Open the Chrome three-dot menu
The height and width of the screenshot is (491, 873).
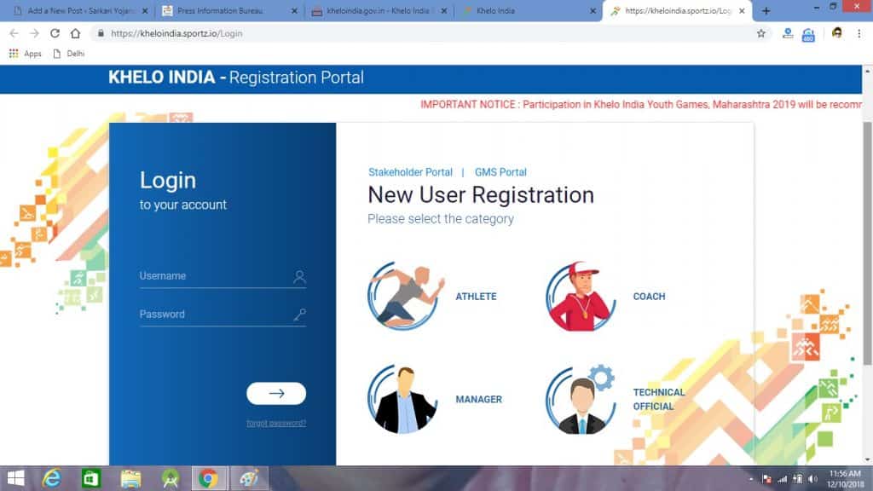(859, 33)
